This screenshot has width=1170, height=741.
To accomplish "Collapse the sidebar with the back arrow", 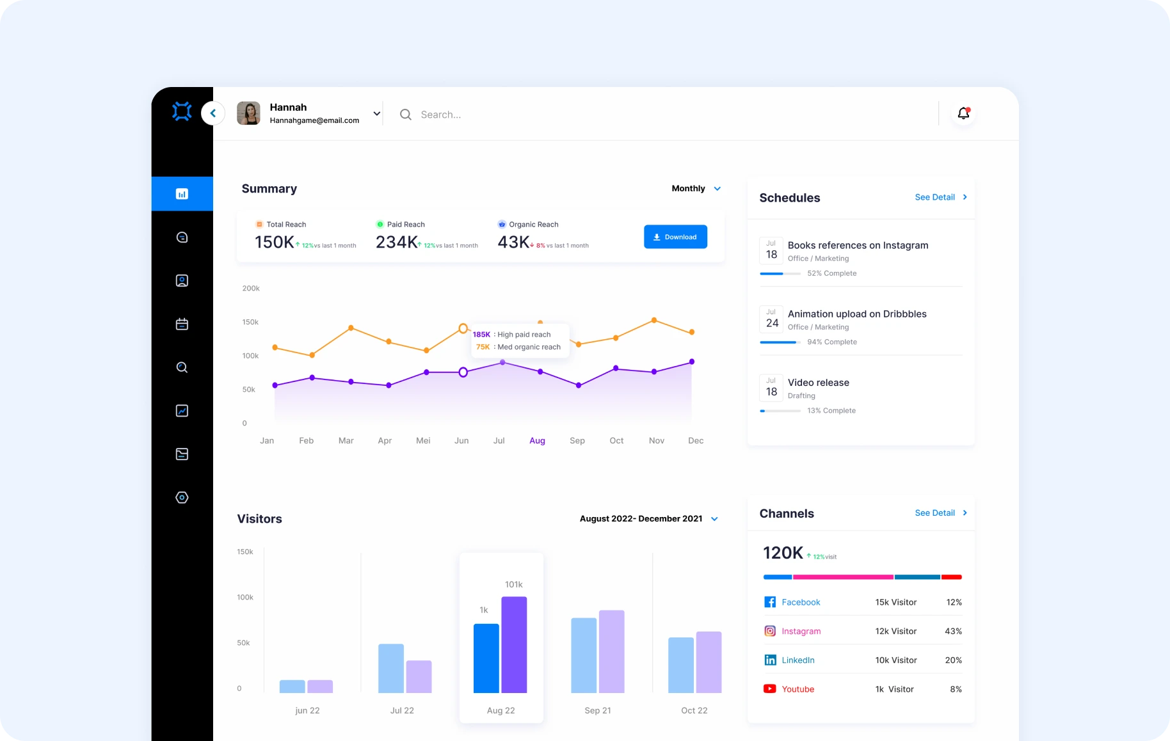I will [x=213, y=113].
